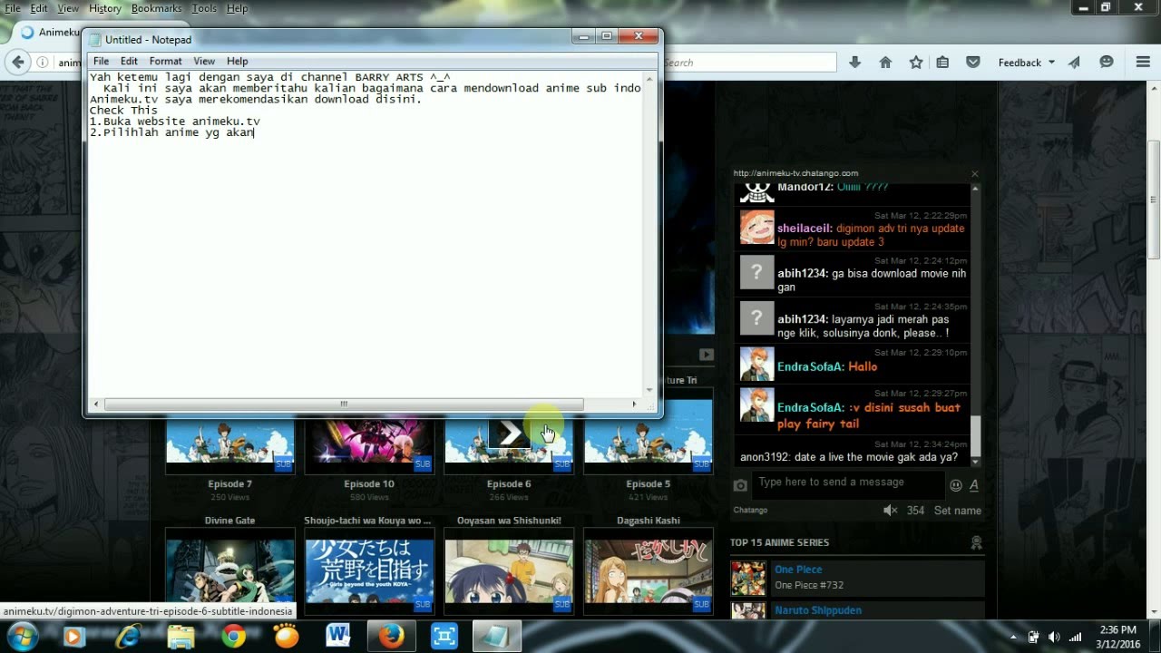Click the paper-plane share icon in Firefox
The width and height of the screenshot is (1161, 653).
pyautogui.click(x=1075, y=63)
